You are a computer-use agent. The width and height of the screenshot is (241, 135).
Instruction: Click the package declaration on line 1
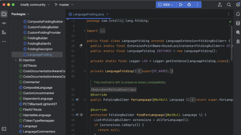(118, 21)
